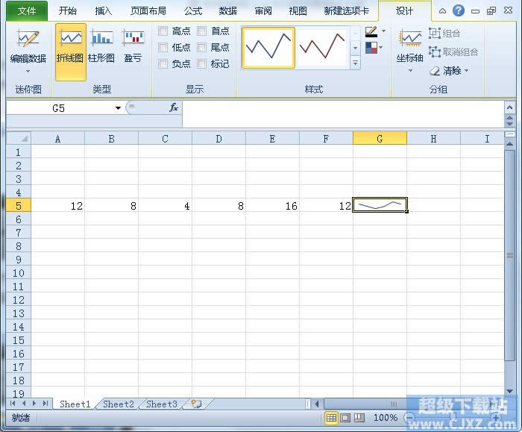522x432 pixels.
Task: Select cell E5 with value 16
Action: [272, 205]
